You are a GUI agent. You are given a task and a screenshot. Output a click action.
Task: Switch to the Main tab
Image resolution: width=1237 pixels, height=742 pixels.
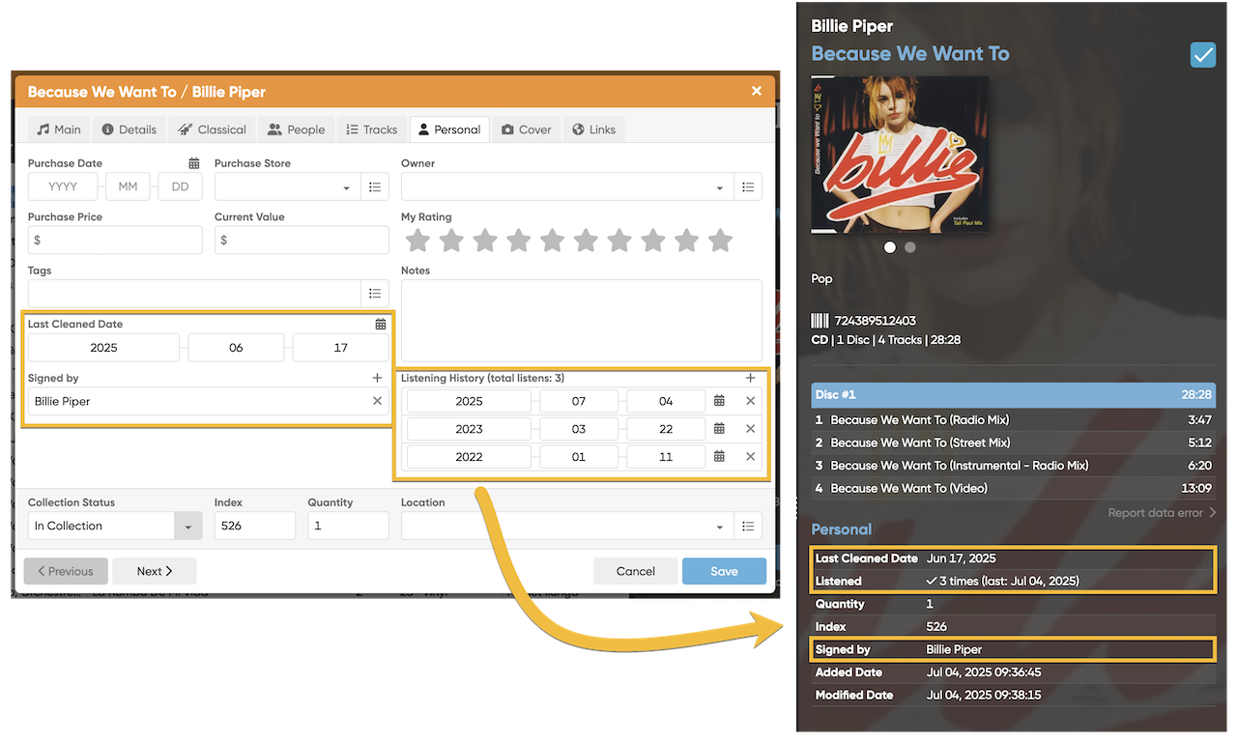click(58, 129)
